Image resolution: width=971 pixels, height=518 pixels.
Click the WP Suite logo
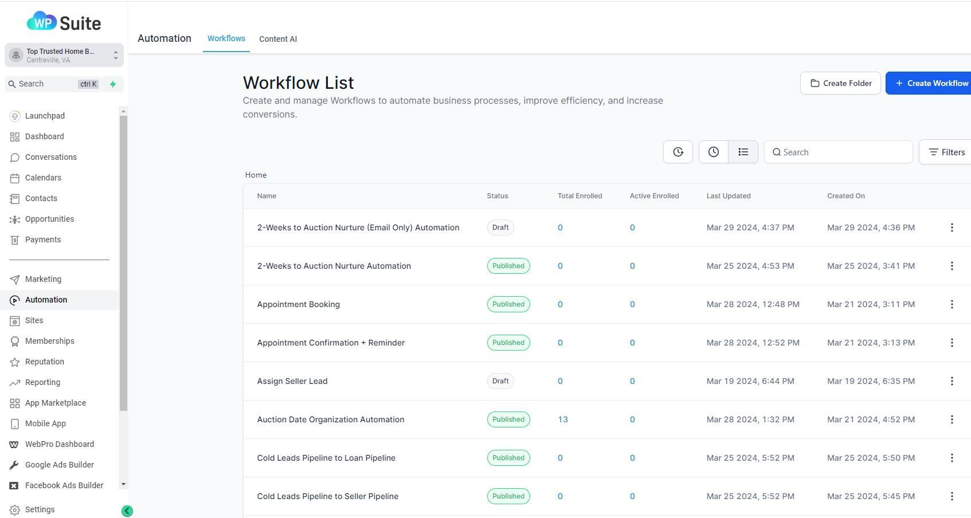coord(64,22)
